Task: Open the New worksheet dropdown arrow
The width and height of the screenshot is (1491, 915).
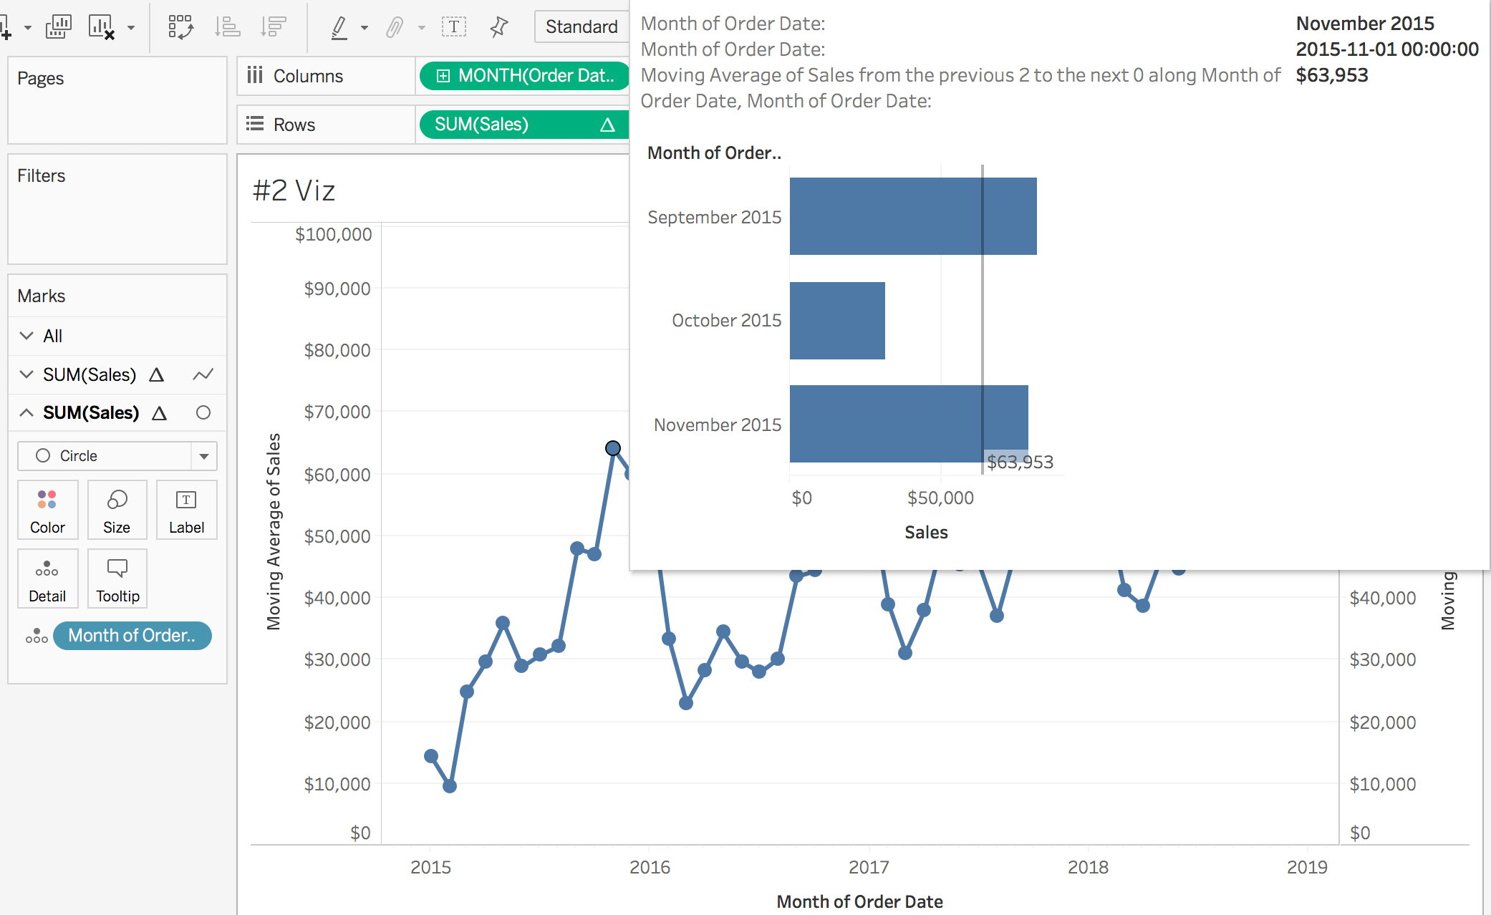Action: (28, 28)
